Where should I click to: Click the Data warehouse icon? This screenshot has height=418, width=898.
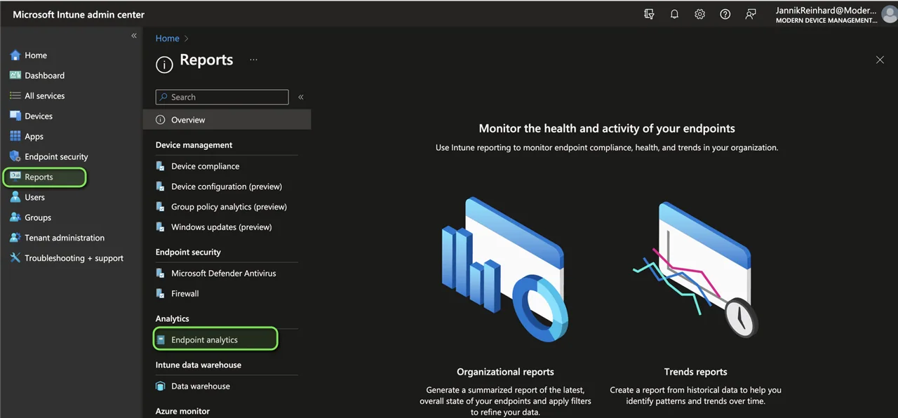tap(160, 386)
